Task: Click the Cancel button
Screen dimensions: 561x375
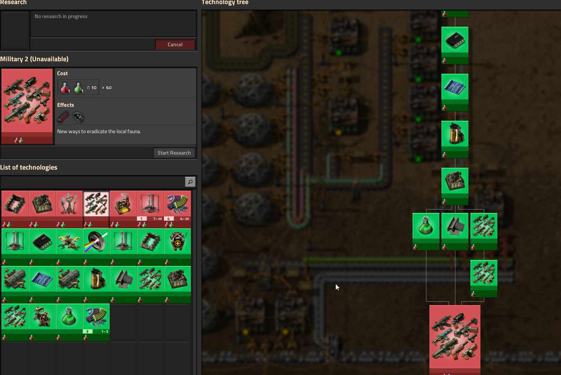Action: click(x=175, y=44)
